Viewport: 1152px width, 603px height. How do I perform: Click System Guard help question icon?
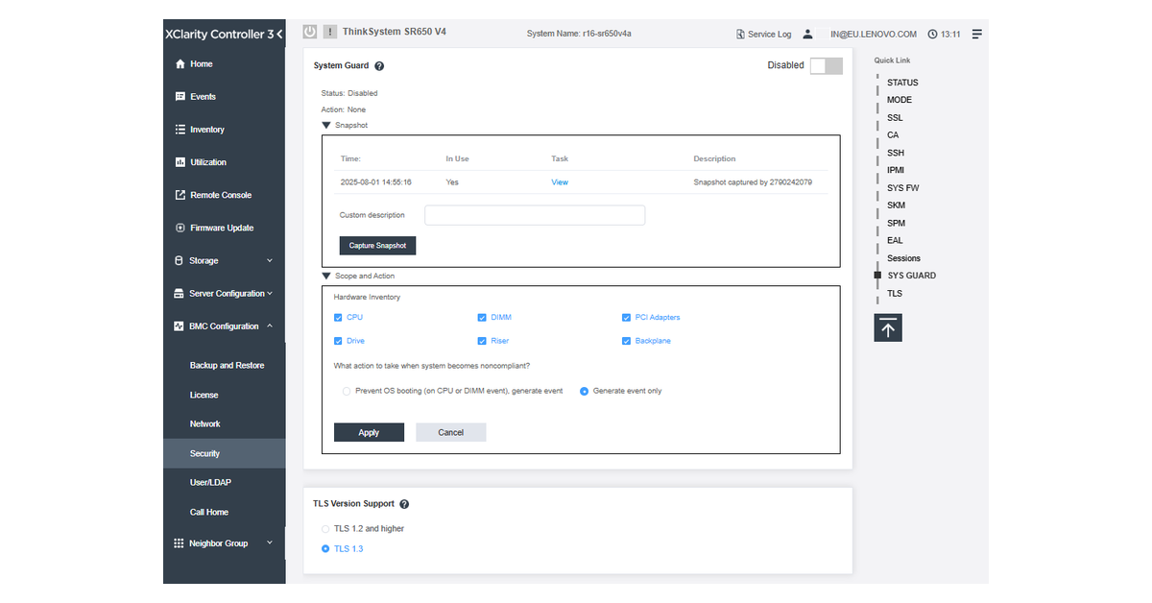pyautogui.click(x=379, y=66)
